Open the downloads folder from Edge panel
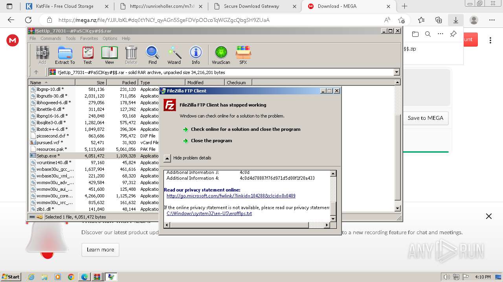 pos(415,34)
